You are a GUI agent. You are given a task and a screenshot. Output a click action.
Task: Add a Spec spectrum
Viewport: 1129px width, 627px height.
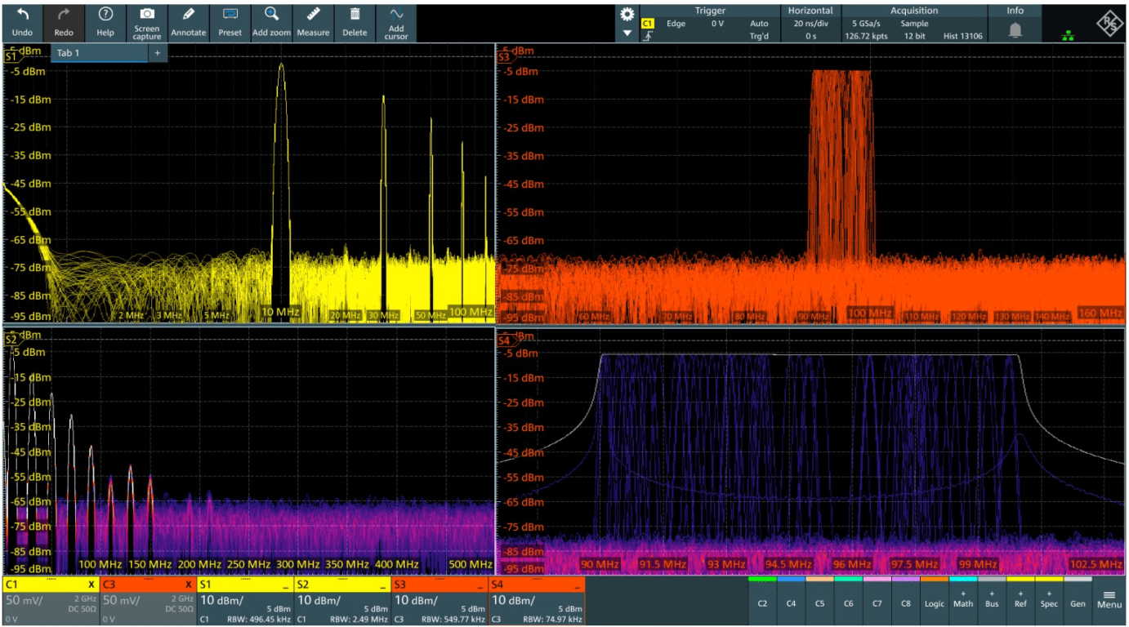pyautogui.click(x=1049, y=599)
